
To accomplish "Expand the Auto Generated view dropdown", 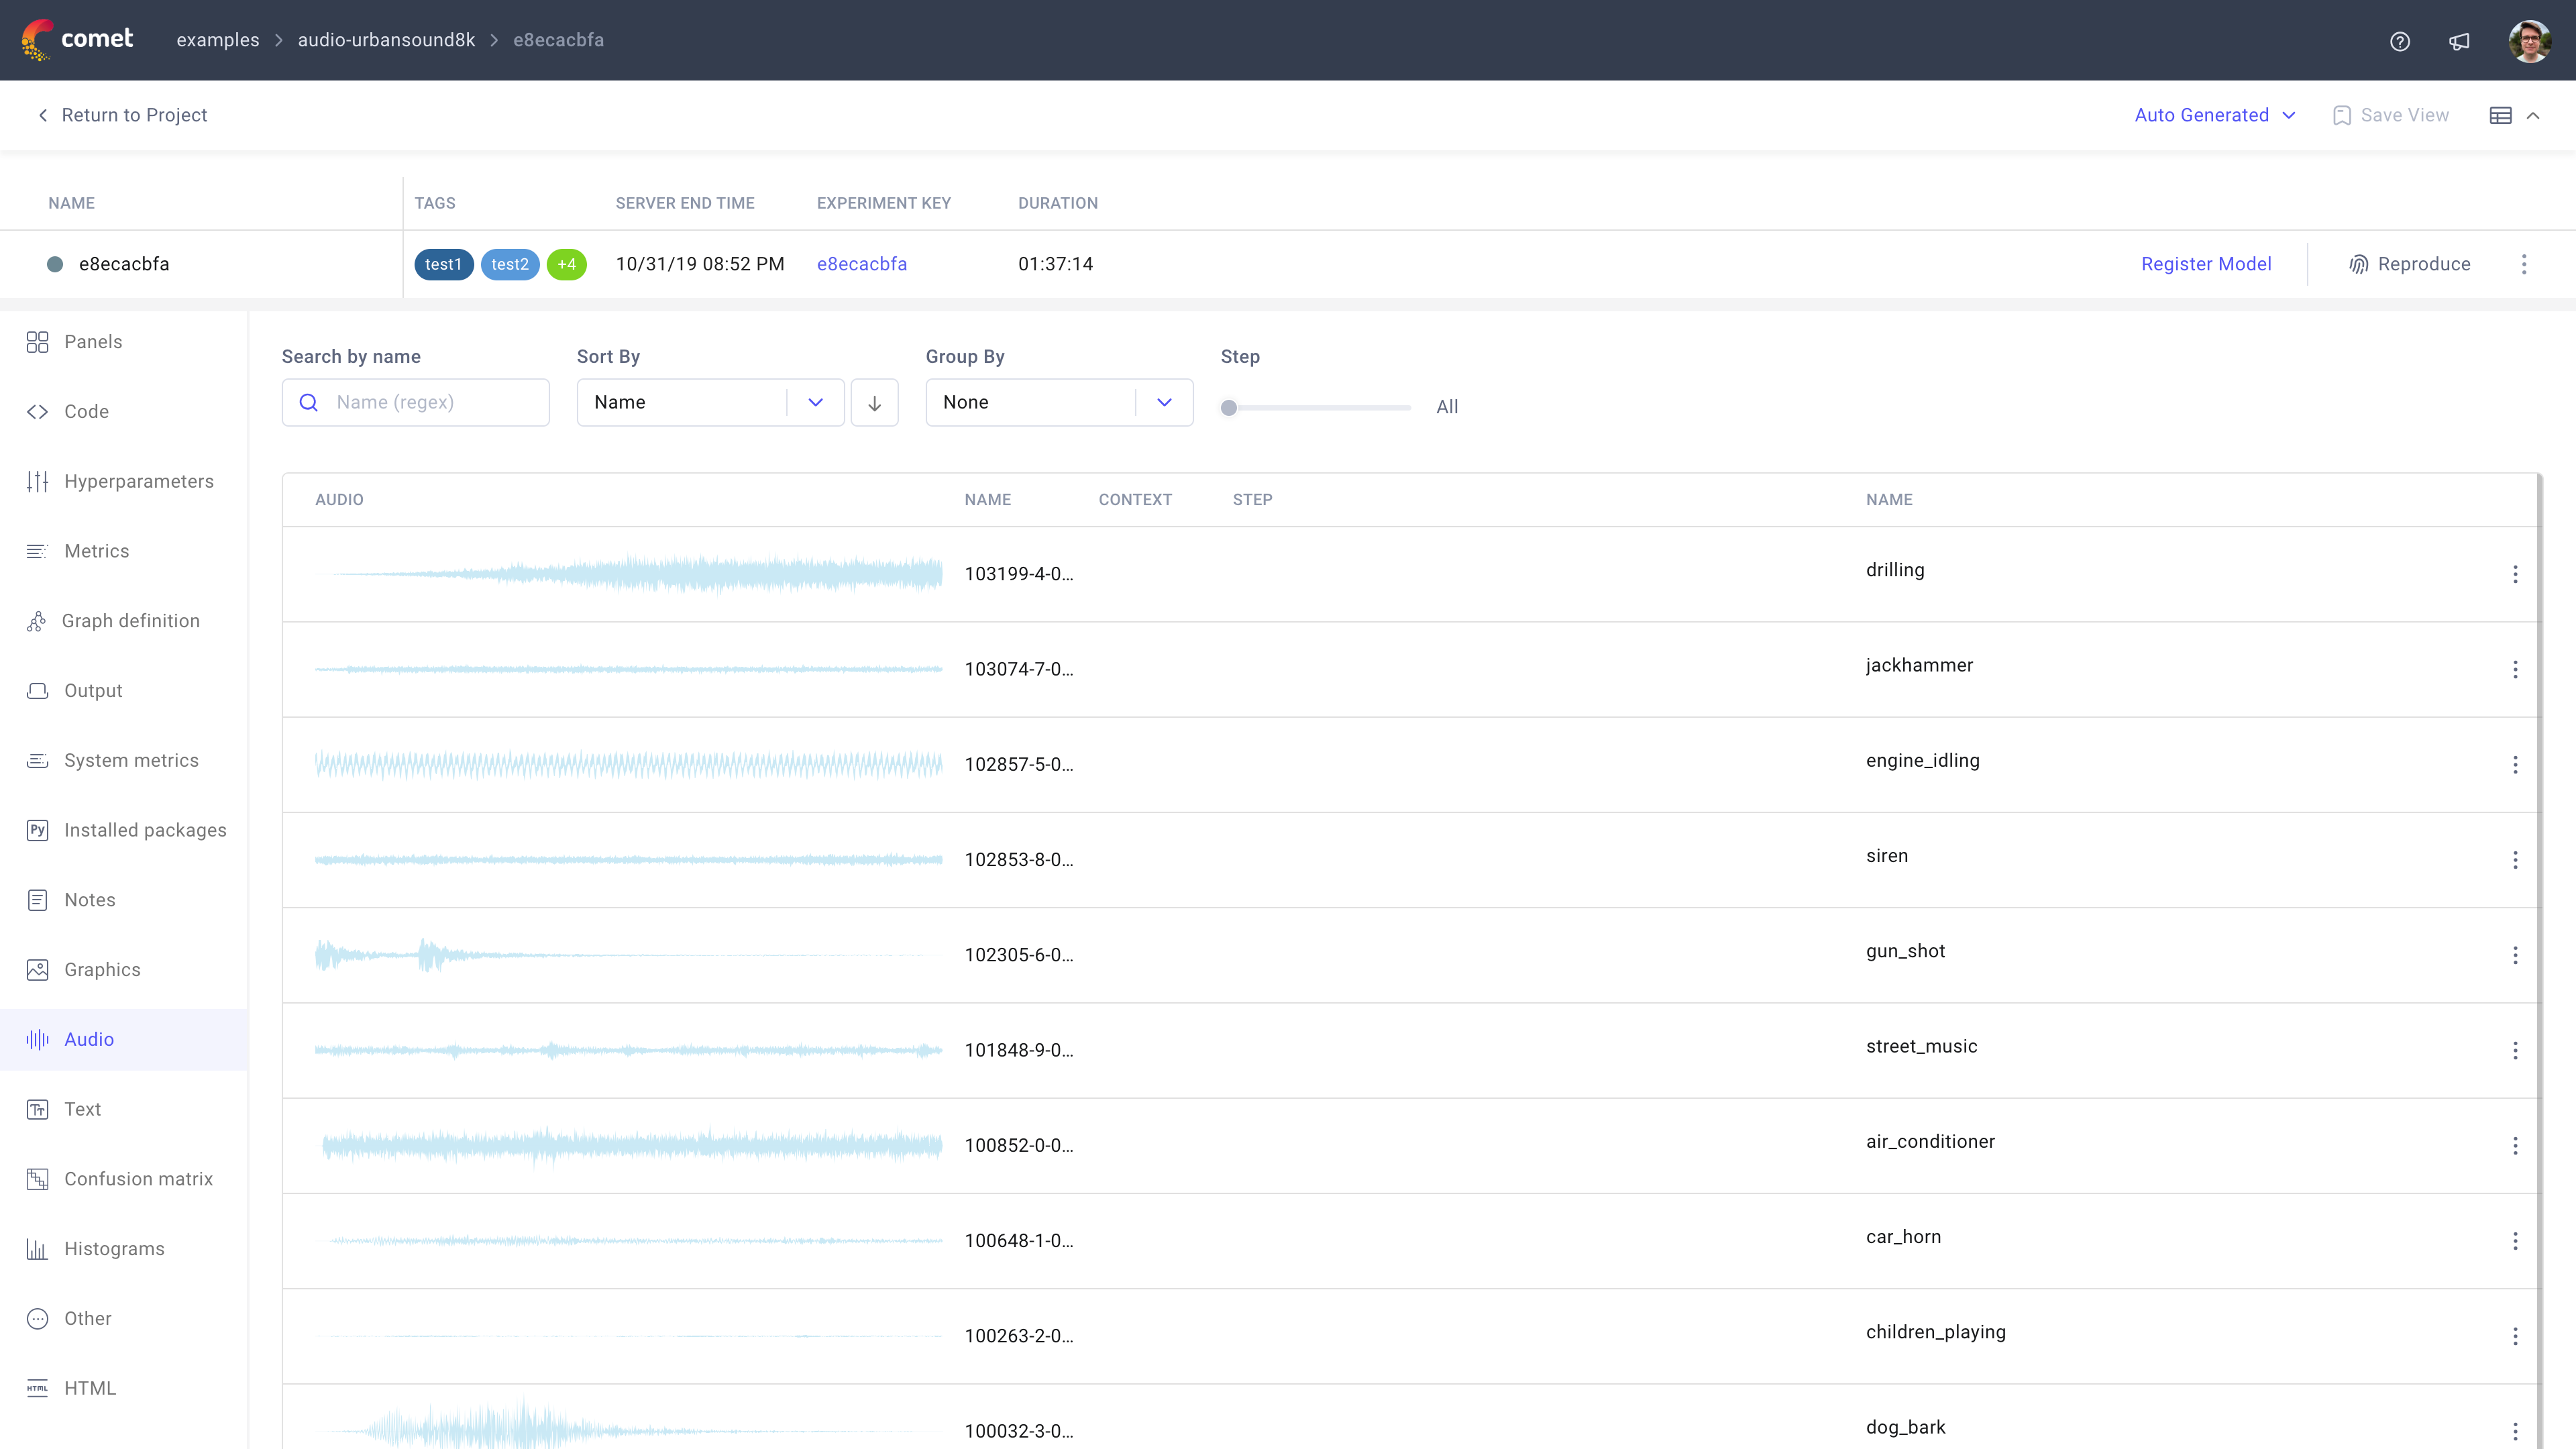I will coord(2214,115).
